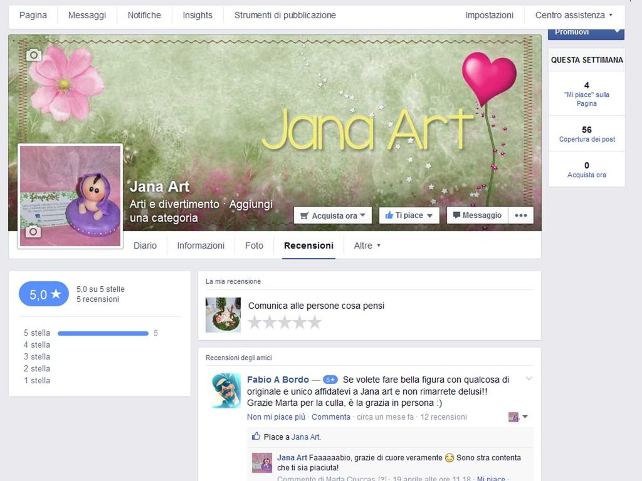
Task: Click the 1 stella rating row
Action: pos(37,380)
